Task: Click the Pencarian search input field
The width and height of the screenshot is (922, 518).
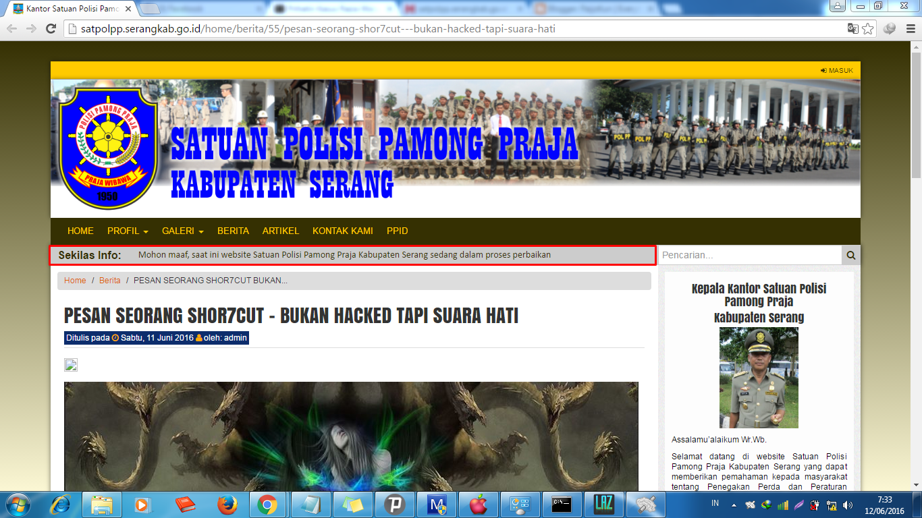Action: [750, 255]
